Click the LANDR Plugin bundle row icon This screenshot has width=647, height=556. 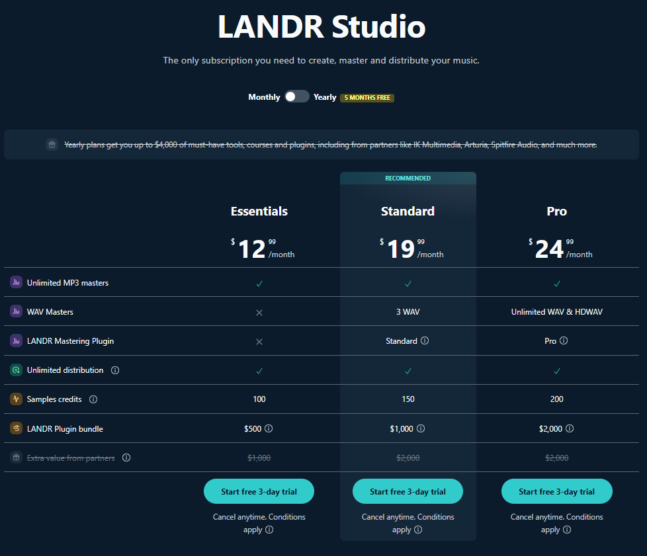pyautogui.click(x=16, y=428)
